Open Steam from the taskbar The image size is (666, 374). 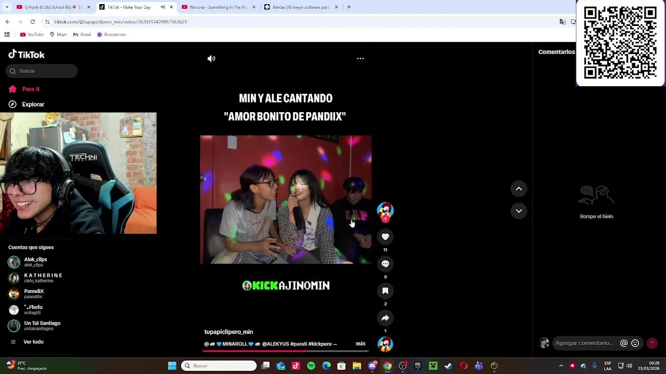(x=448, y=366)
